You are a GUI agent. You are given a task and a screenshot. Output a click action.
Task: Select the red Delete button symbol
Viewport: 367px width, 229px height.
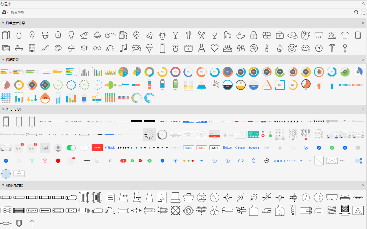click(97, 148)
